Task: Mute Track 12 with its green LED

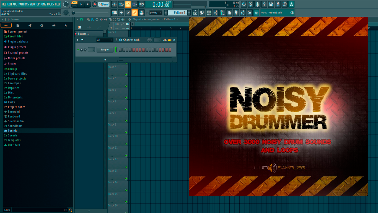Action: (126, 167)
